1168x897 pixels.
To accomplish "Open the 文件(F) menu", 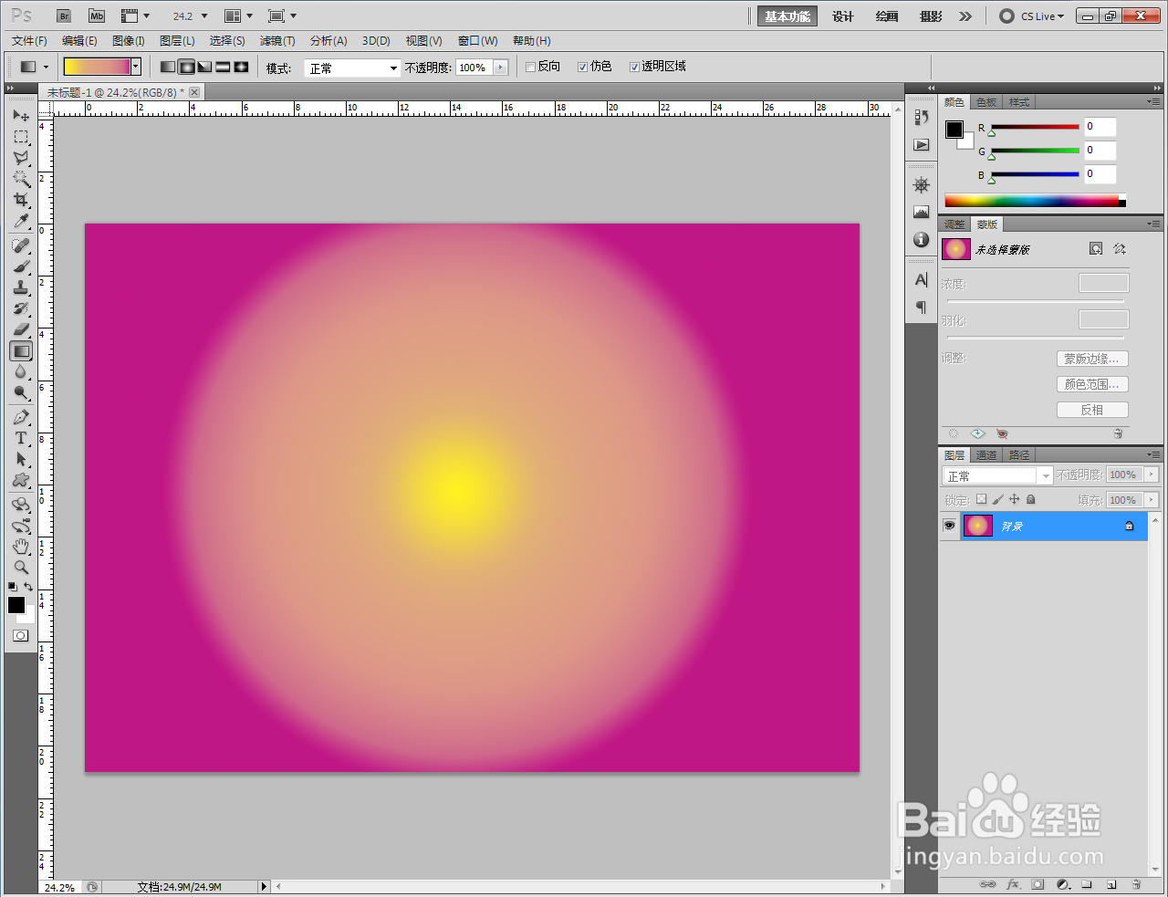I will pyautogui.click(x=29, y=41).
